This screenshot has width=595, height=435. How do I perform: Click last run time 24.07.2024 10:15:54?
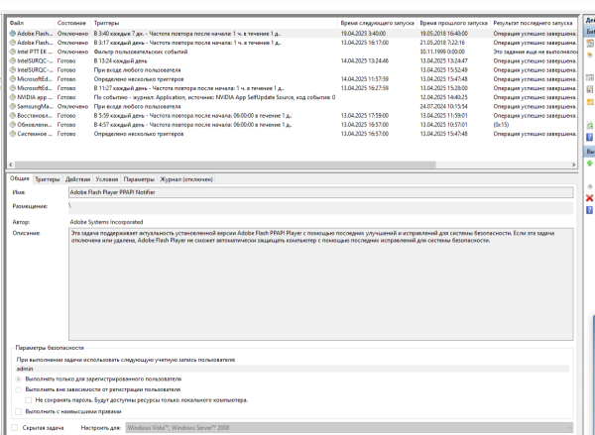(443, 106)
